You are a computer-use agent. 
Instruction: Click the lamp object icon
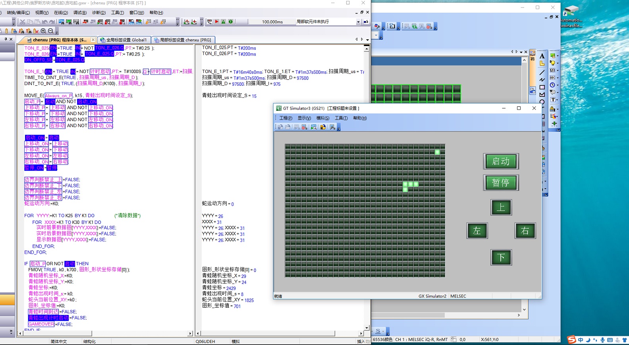[552, 63]
